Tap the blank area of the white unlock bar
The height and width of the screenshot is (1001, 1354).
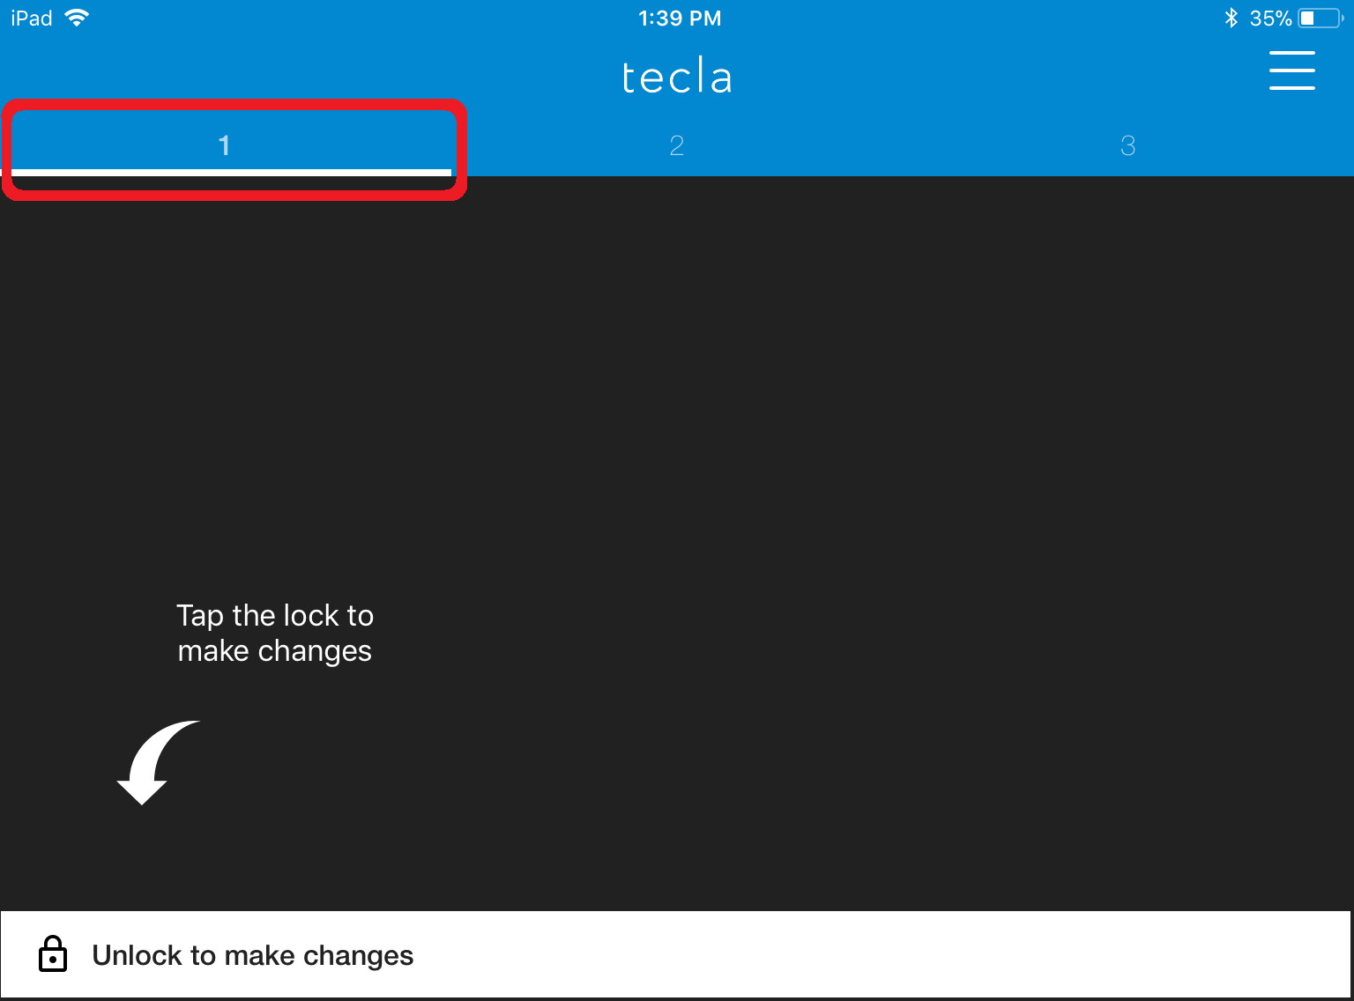882,954
